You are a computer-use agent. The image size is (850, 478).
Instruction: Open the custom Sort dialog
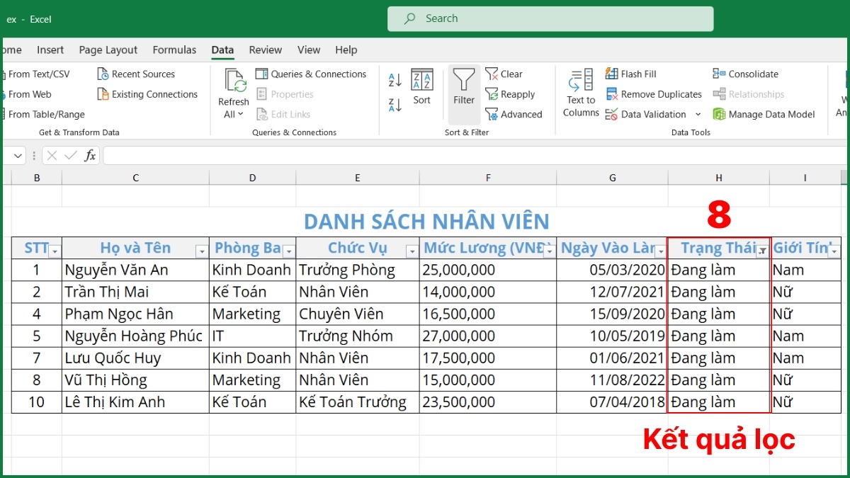422,86
